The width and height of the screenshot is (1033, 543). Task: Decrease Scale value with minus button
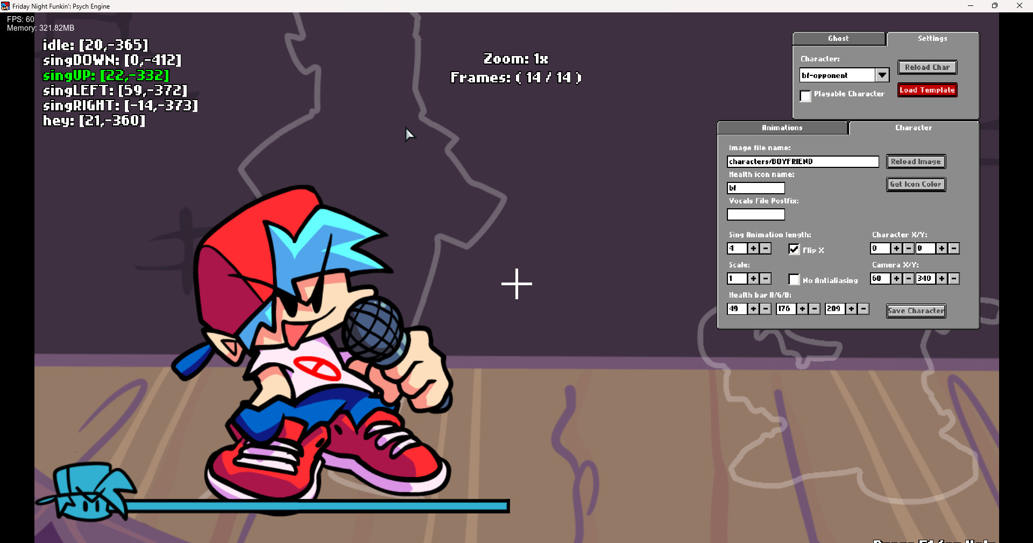766,278
